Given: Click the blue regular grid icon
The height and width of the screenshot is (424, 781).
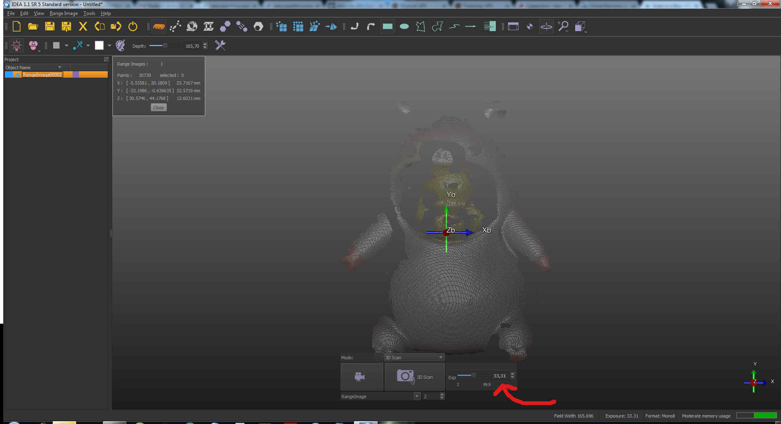Looking at the screenshot, I should tap(298, 27).
